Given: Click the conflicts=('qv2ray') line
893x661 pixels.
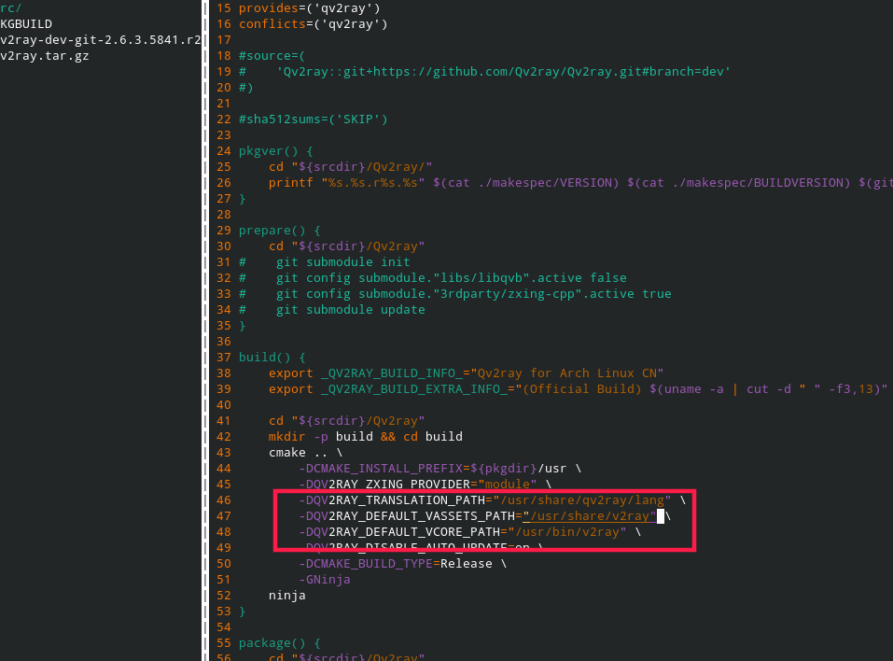Looking at the screenshot, I should point(313,24).
